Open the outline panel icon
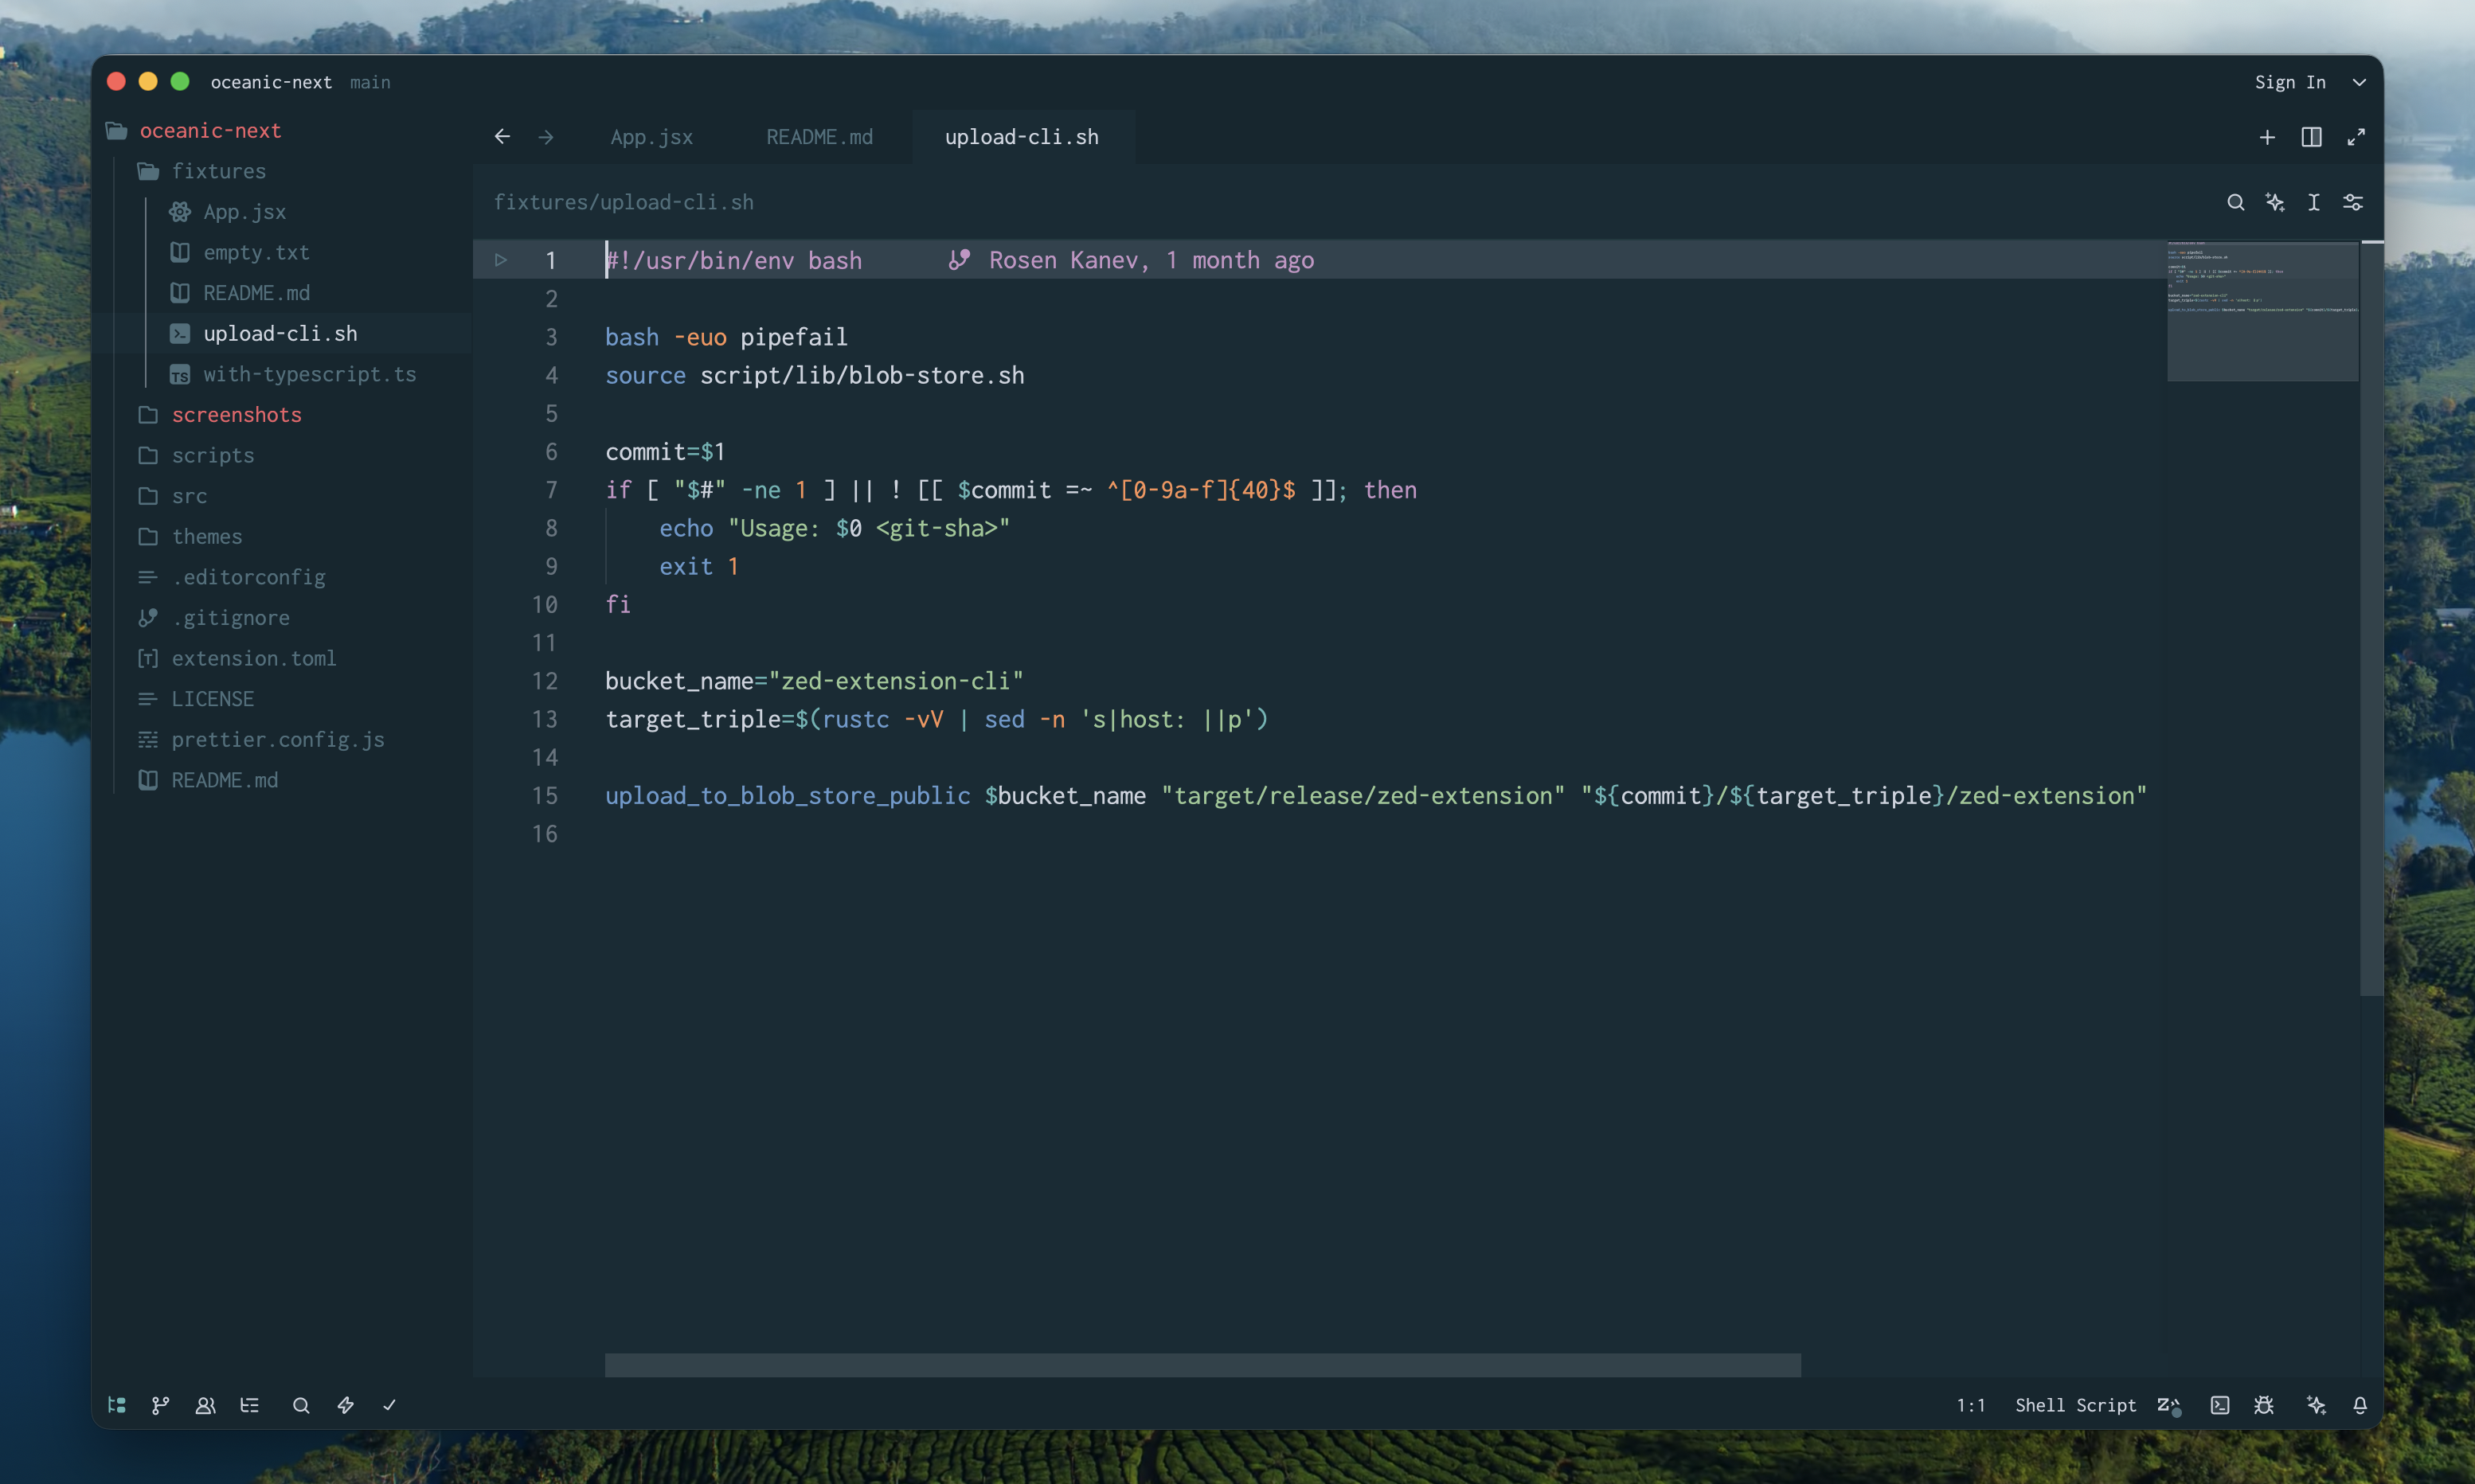This screenshot has height=1484, width=2475. pyautogui.click(x=250, y=1405)
